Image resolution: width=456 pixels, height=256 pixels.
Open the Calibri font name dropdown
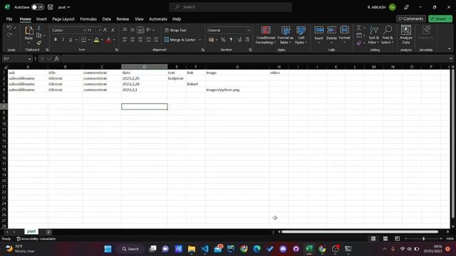pos(84,30)
